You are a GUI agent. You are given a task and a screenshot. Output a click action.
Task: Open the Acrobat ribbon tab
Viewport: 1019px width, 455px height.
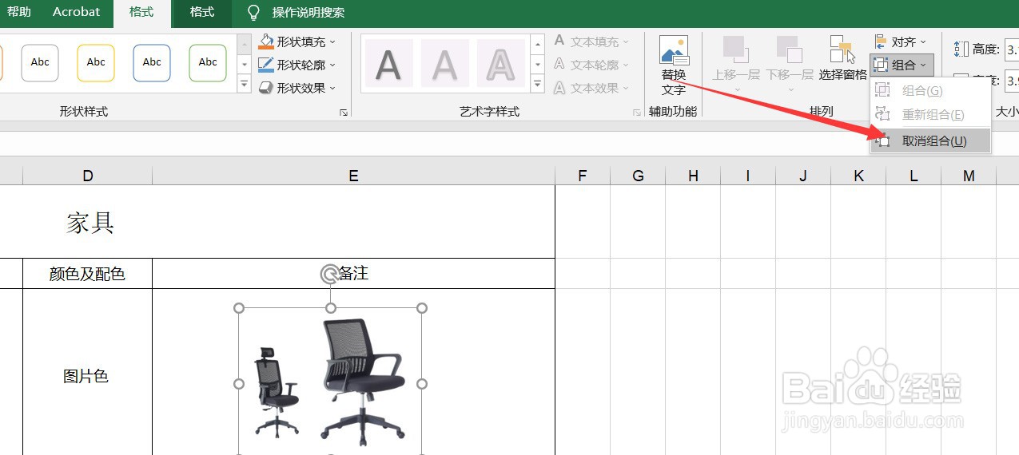(x=77, y=12)
